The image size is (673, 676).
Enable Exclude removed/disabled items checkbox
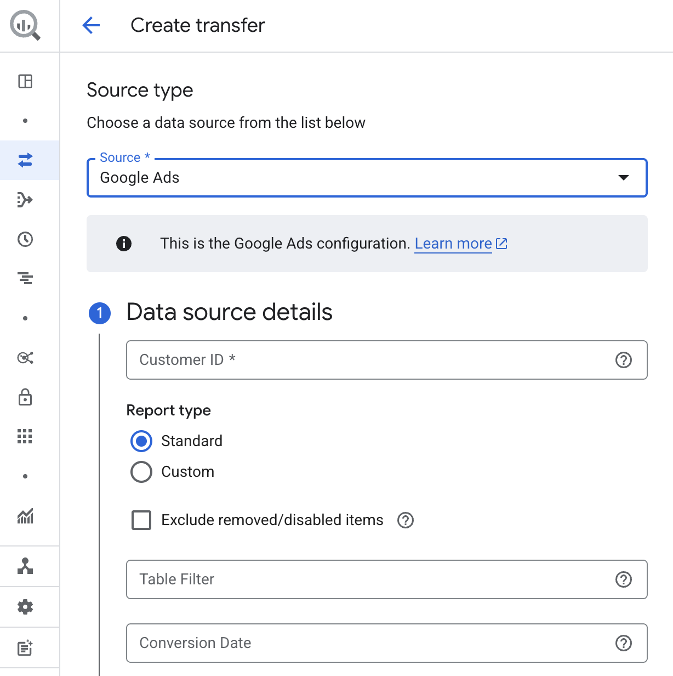tap(141, 520)
